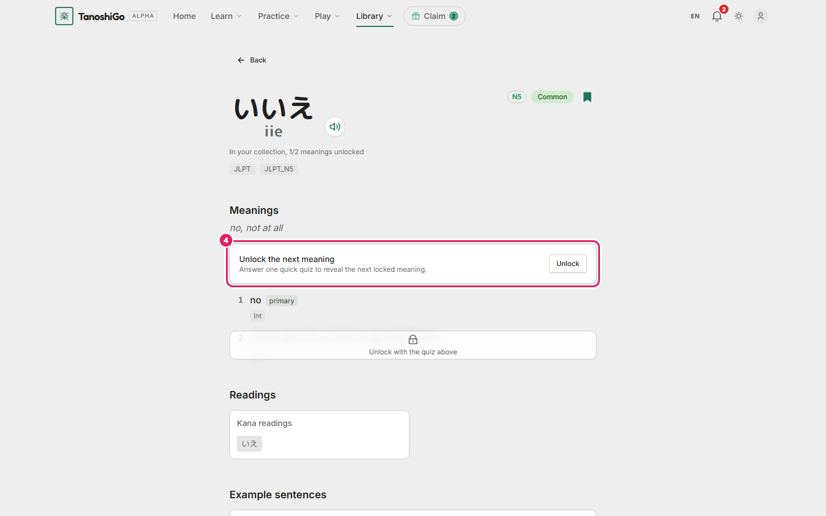Image resolution: width=826 pixels, height=516 pixels.
Task: Click the TanoshiGo logo icon
Action: pyautogui.click(x=64, y=16)
